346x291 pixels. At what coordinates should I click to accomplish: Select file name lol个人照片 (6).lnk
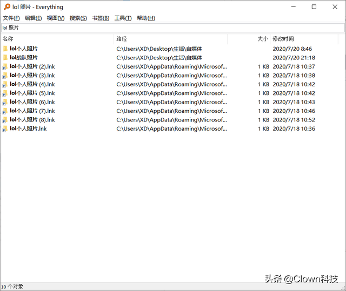point(32,102)
